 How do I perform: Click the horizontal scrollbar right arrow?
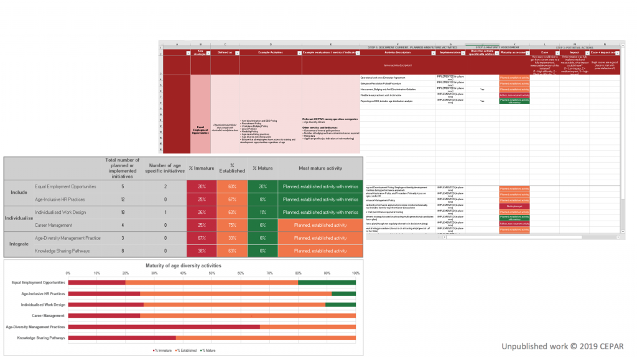(x=618, y=237)
